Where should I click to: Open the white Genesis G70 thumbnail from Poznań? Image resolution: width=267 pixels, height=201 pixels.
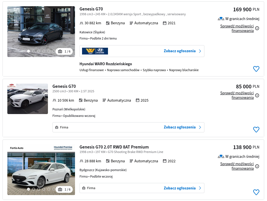(x=28, y=99)
